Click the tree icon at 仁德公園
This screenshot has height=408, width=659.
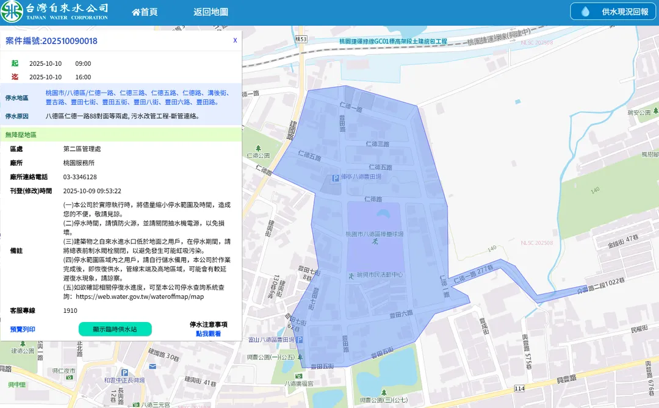(258, 148)
